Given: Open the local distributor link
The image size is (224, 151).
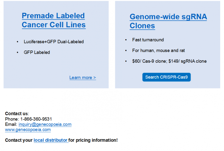Looking at the screenshot, I should point(50,140).
